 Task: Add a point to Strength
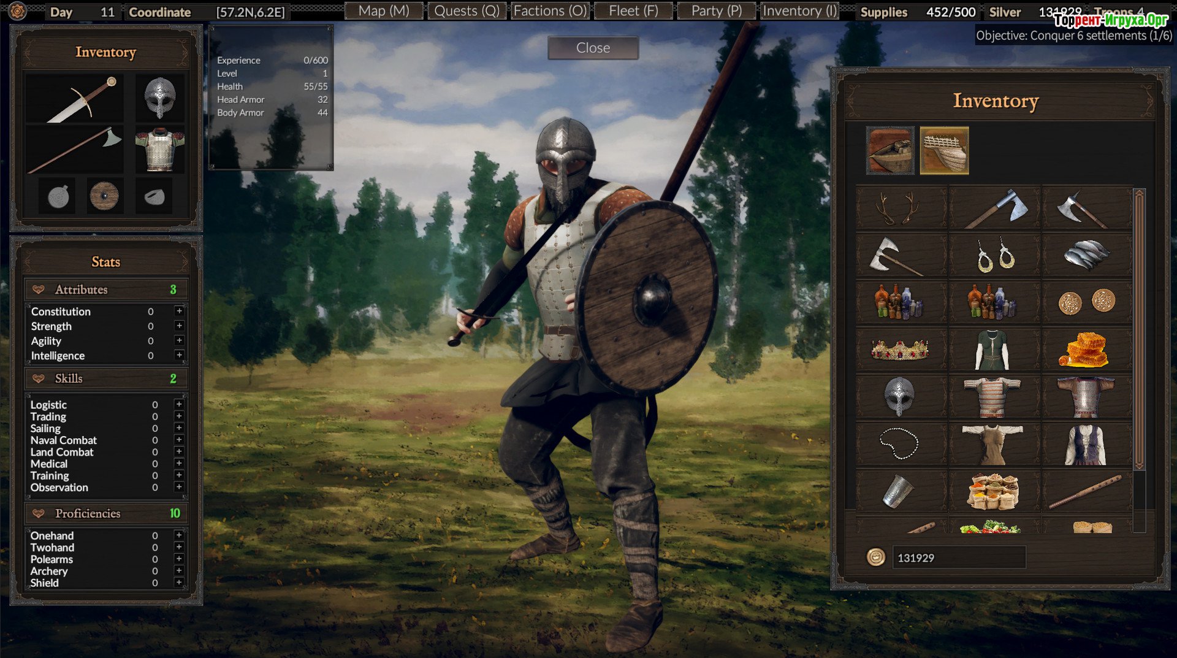[x=179, y=326]
